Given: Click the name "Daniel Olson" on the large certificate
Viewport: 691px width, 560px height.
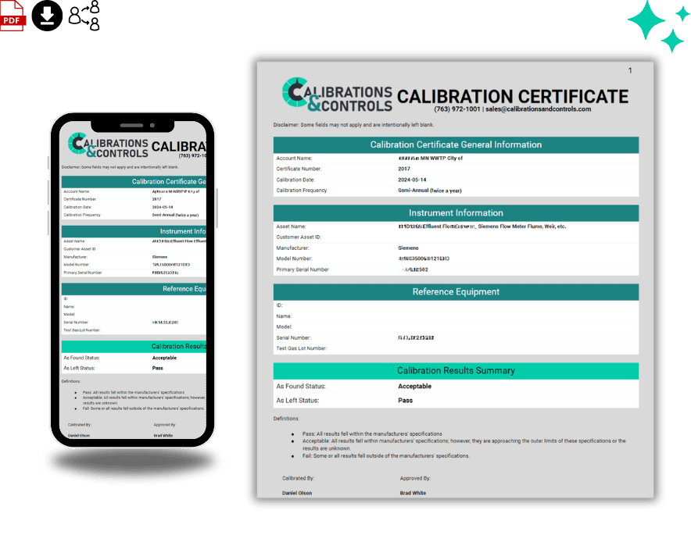Looking at the screenshot, I should point(297,494).
